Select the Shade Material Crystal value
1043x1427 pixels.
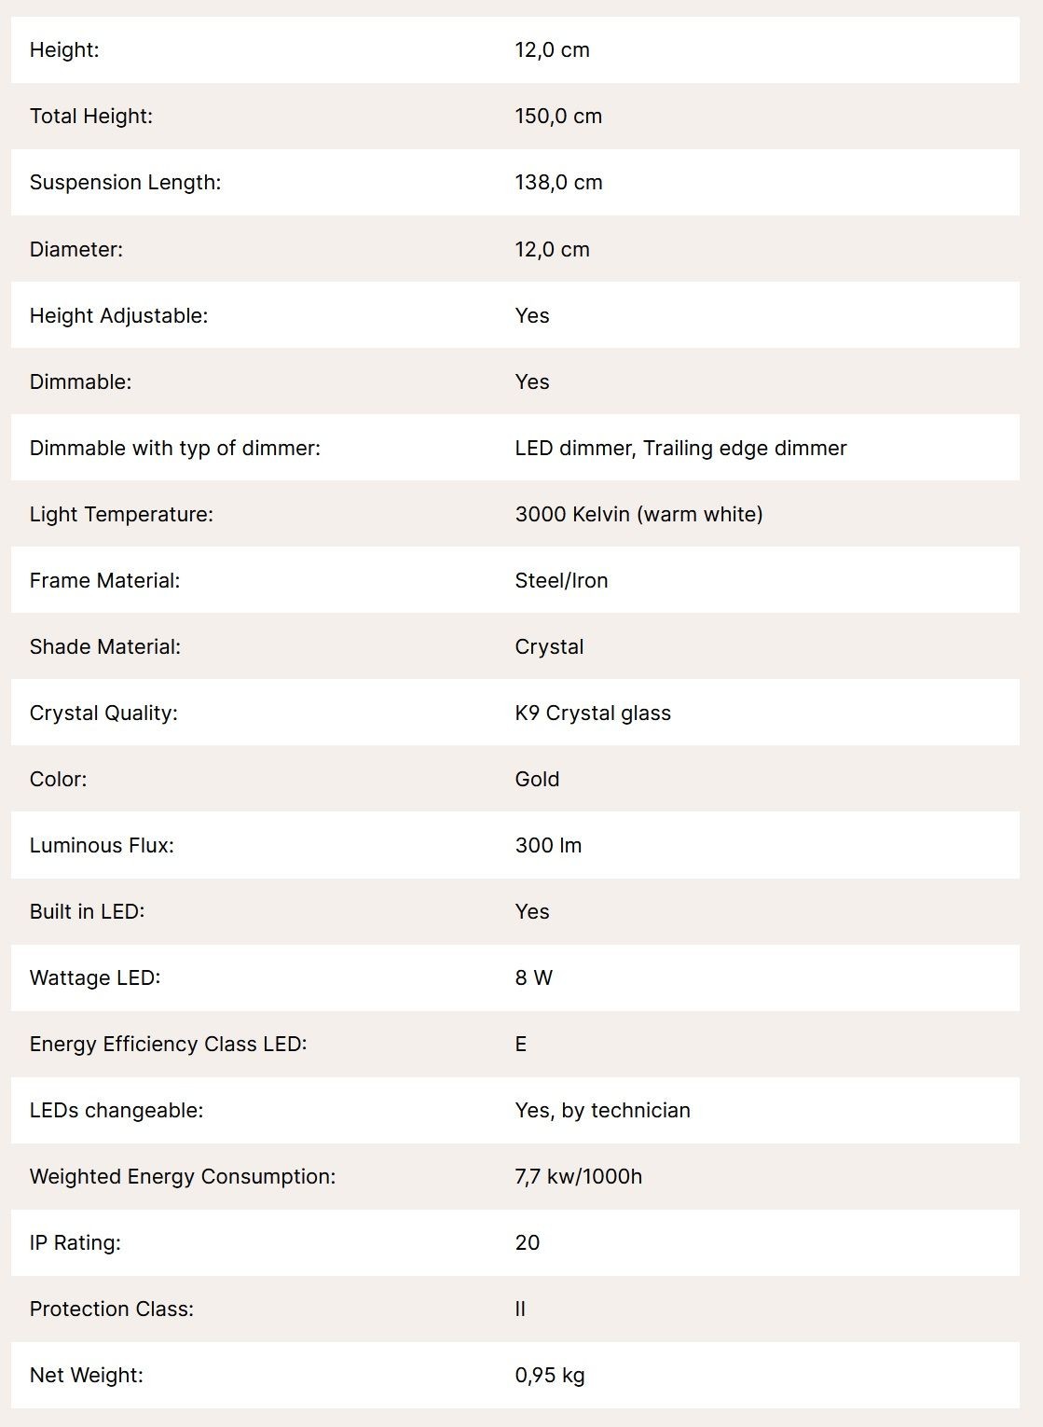pos(549,646)
